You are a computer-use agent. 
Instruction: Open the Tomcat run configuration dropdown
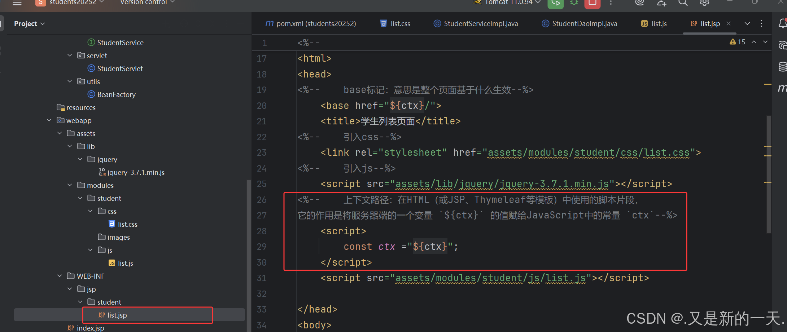click(x=507, y=3)
